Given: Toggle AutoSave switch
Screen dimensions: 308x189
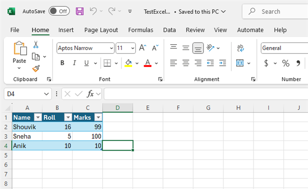Looking at the screenshot, I should 59,11.
